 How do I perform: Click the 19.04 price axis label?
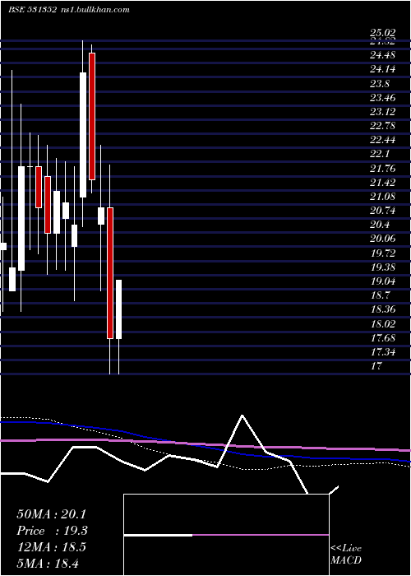pos(383,281)
